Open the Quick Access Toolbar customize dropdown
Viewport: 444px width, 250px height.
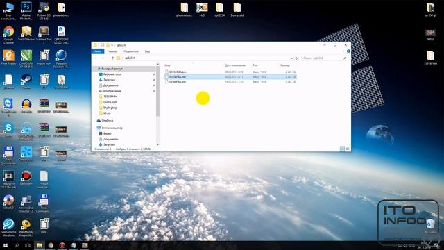point(112,45)
